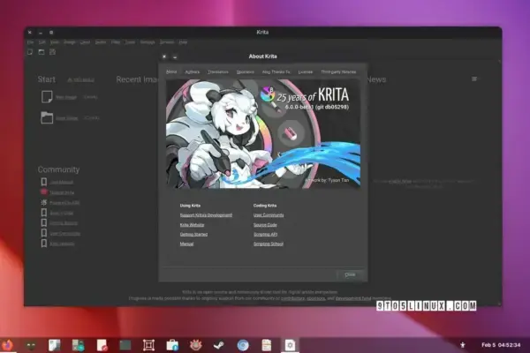Open the Filter menu in Krita
This screenshot has height=353, width=530.
(x=116, y=42)
